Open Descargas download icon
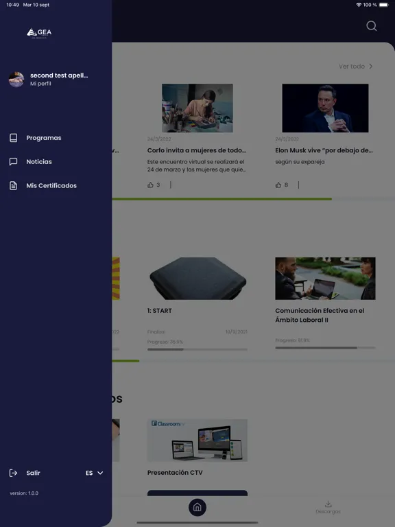 (x=328, y=504)
